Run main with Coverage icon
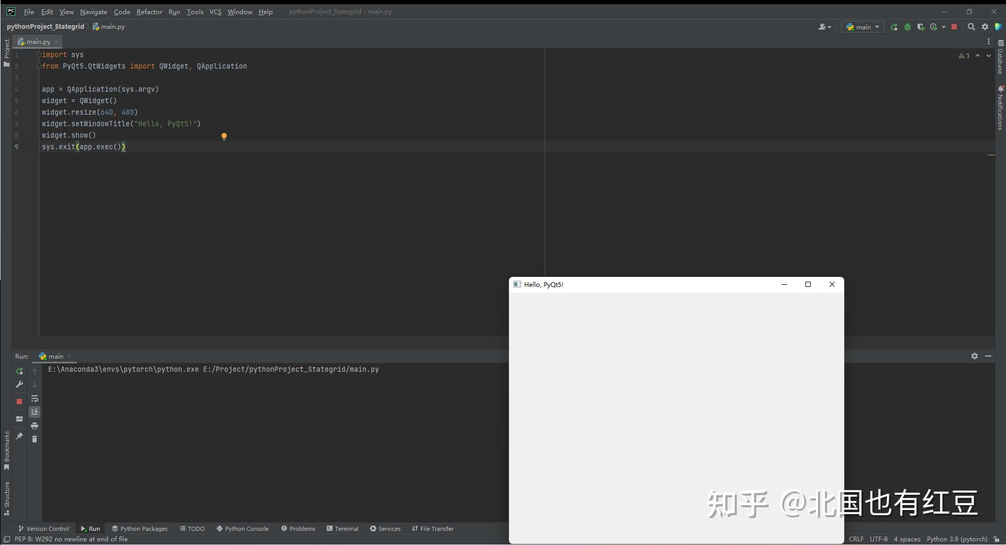Screen dimensions: 1006x545 click(921, 27)
